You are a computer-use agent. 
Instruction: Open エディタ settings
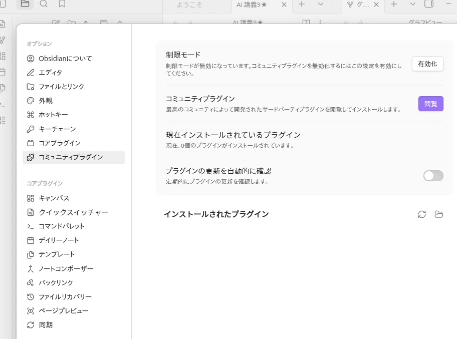74,73
